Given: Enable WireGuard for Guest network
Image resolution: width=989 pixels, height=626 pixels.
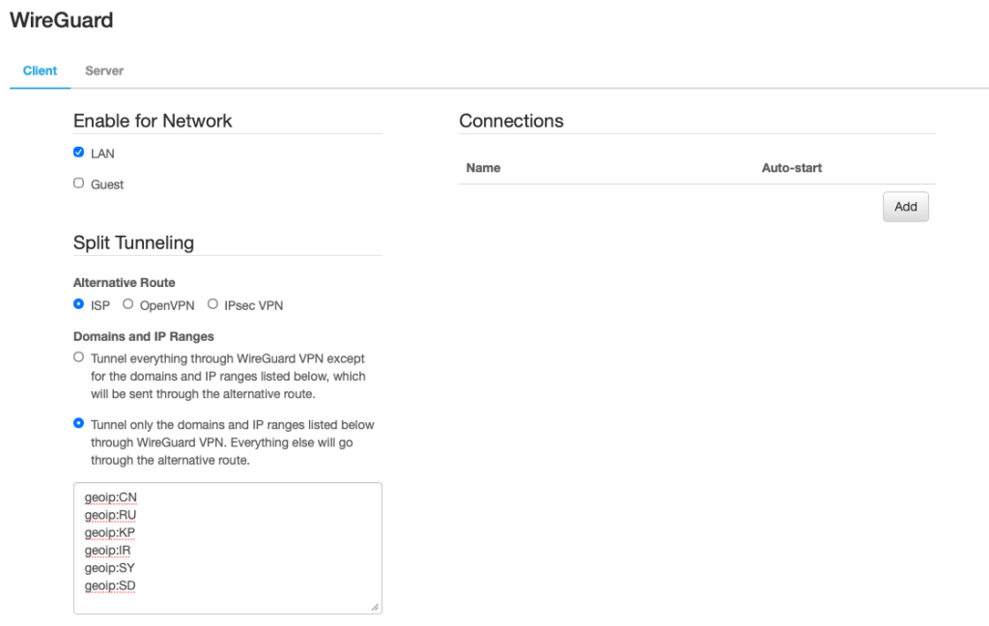Looking at the screenshot, I should (x=79, y=184).
